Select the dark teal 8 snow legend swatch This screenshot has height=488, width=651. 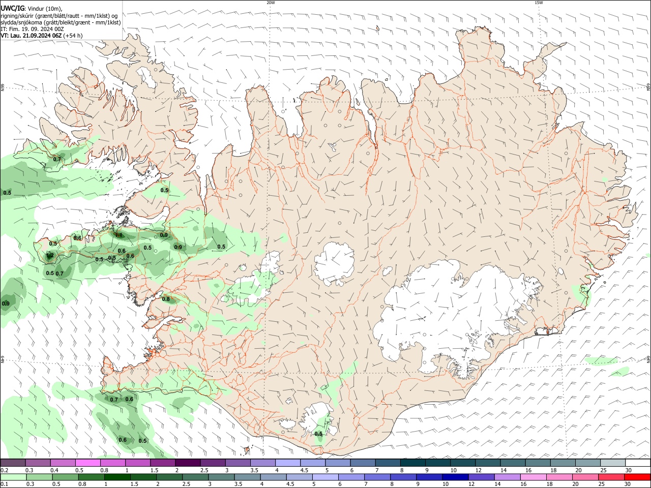413,463
